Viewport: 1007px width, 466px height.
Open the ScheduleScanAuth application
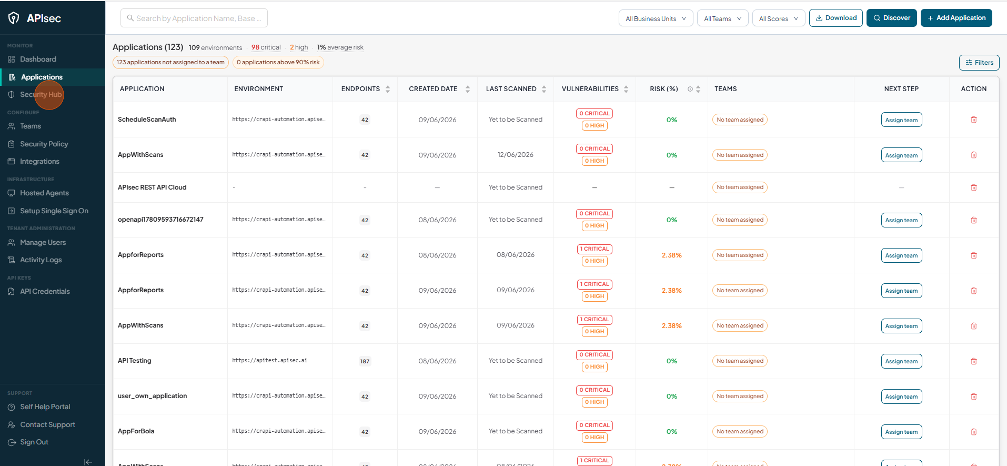click(x=147, y=120)
